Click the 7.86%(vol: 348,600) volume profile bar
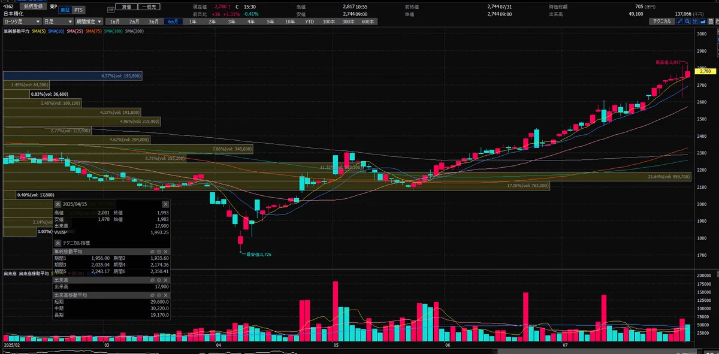 [128, 149]
